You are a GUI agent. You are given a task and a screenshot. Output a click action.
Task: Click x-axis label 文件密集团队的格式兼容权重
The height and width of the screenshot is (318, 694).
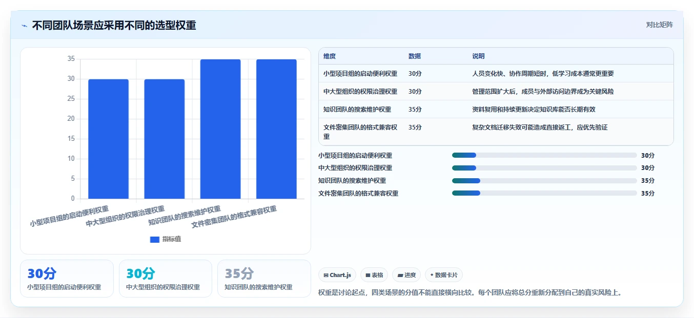[234, 217]
